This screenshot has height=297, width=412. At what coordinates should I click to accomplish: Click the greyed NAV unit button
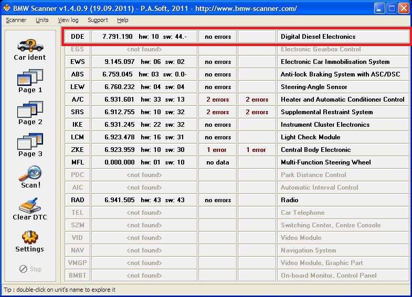78,250
